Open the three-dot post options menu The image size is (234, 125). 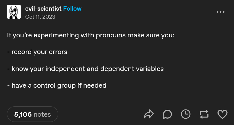221,12
